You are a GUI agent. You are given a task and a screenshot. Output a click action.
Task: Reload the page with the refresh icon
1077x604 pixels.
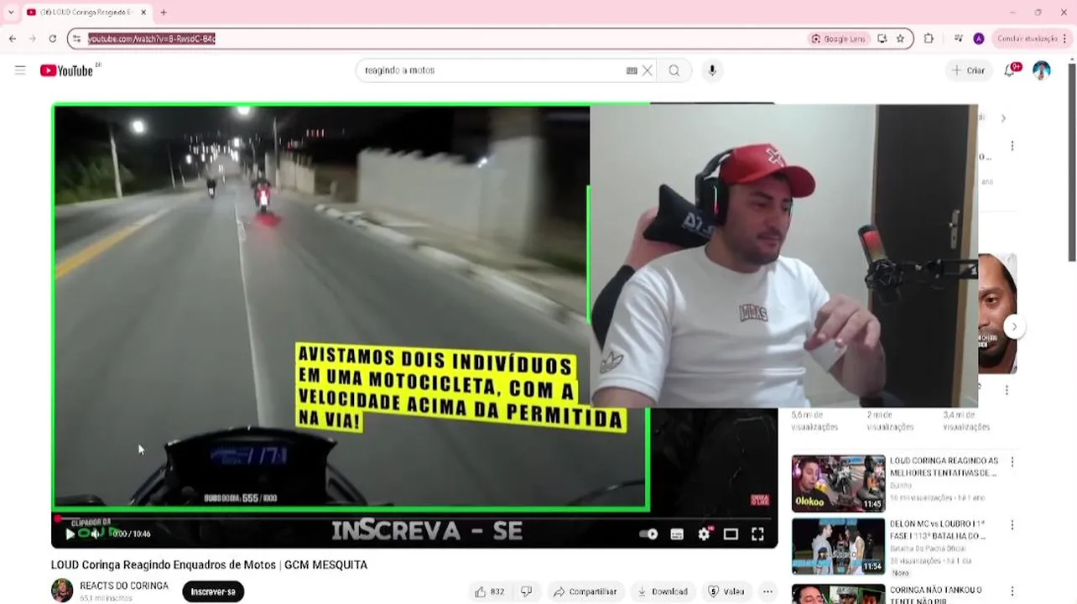coord(52,39)
